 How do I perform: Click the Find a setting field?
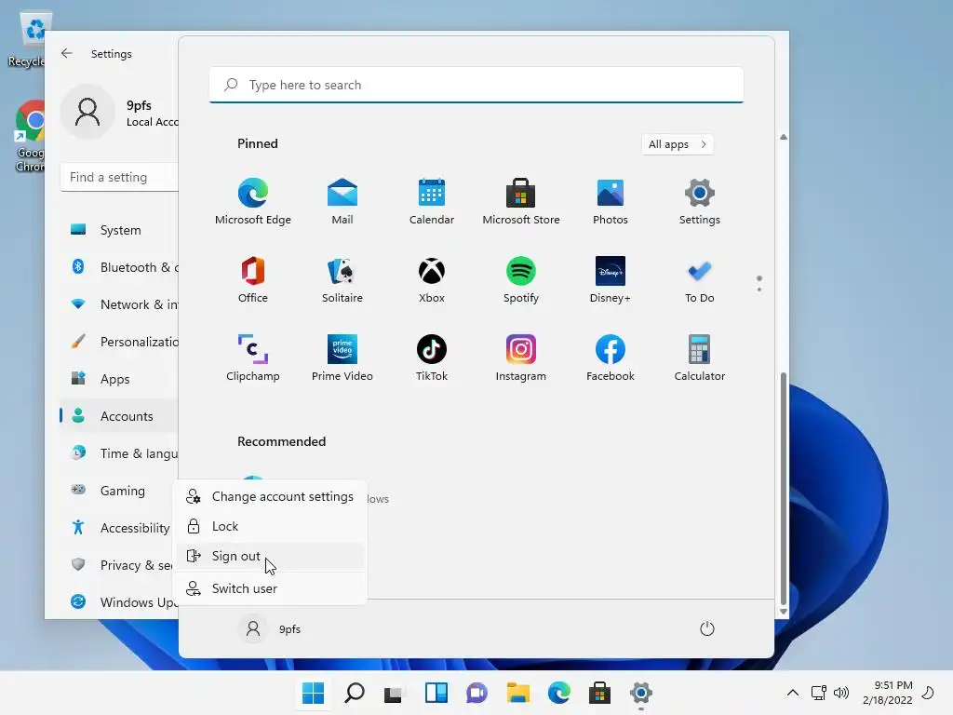[120, 177]
